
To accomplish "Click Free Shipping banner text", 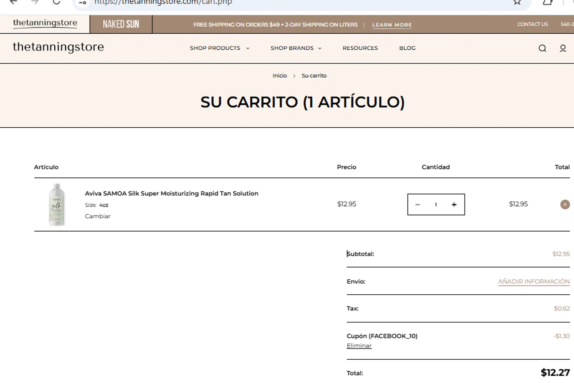I will tap(276, 25).
